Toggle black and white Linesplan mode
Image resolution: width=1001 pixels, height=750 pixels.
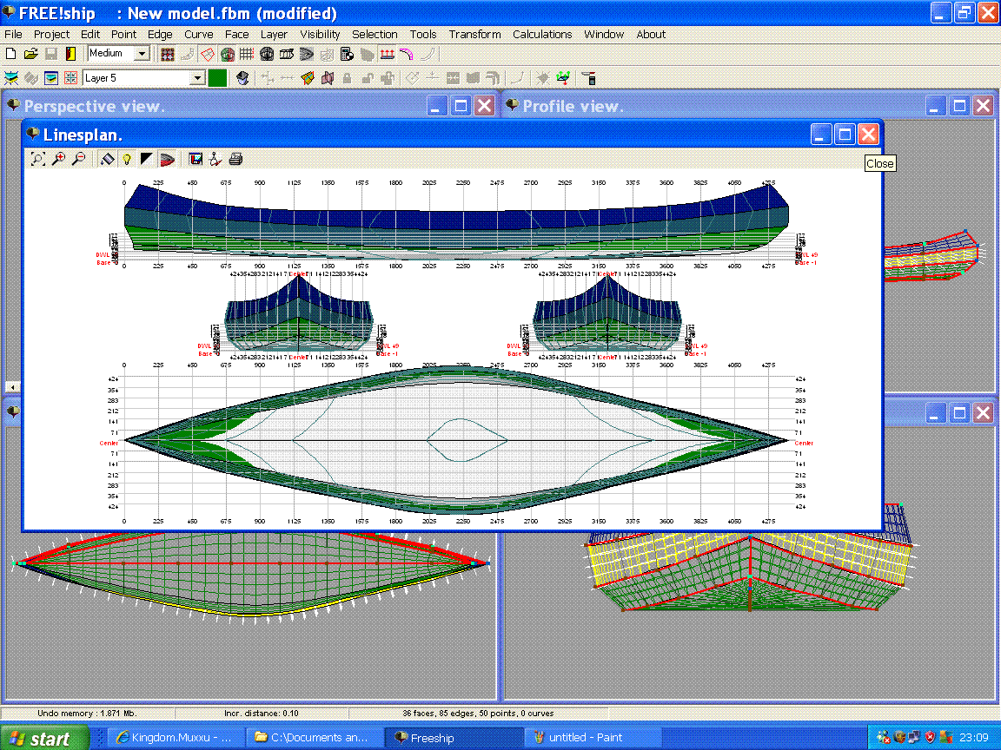point(147,159)
